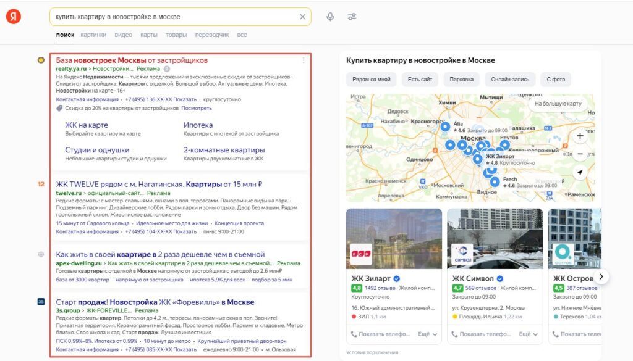Apply the Рядом со мной filter
The width and height of the screenshot is (633, 361).
coord(372,80)
